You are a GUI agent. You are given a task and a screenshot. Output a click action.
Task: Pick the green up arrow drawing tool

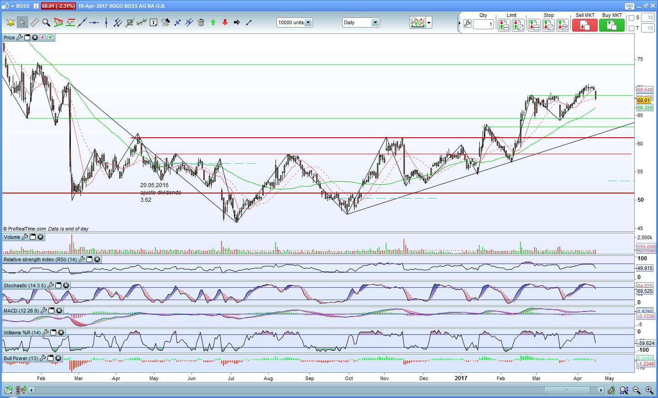click(x=213, y=22)
